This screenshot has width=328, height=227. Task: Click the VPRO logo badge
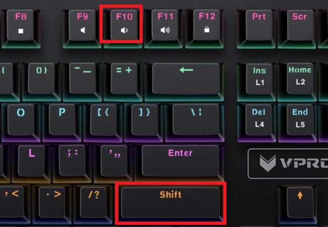(288, 164)
